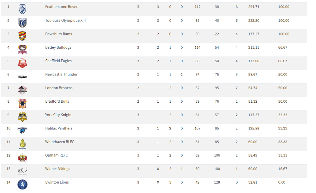
Task: Click Batley Bulldogs percentage 211.11 cell
Action: (x=253, y=48)
